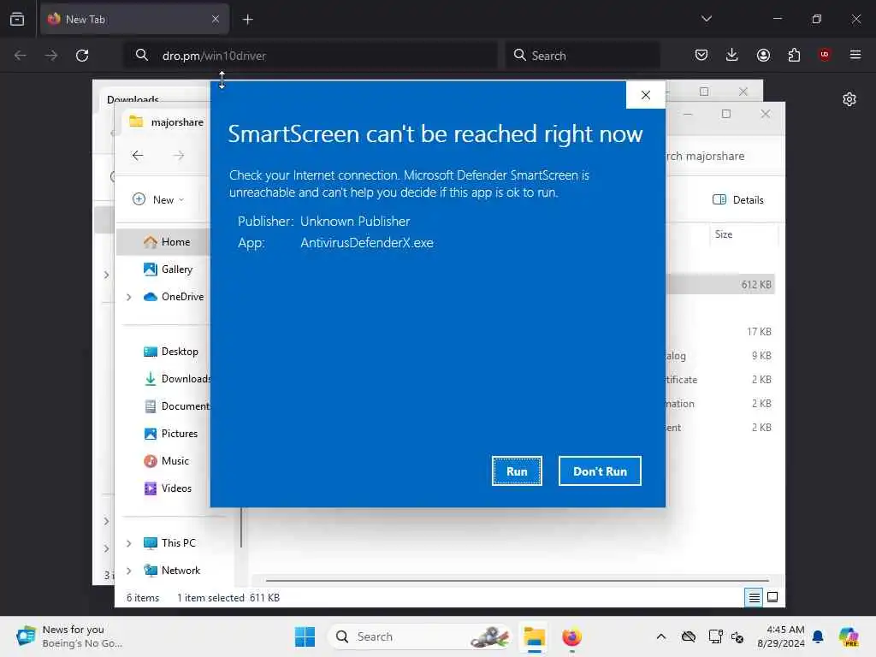Expand the Network tree node
This screenshot has width=876, height=657.
point(129,571)
